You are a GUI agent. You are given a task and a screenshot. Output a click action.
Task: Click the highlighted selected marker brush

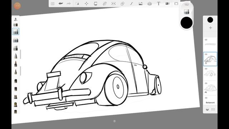tap(16, 32)
